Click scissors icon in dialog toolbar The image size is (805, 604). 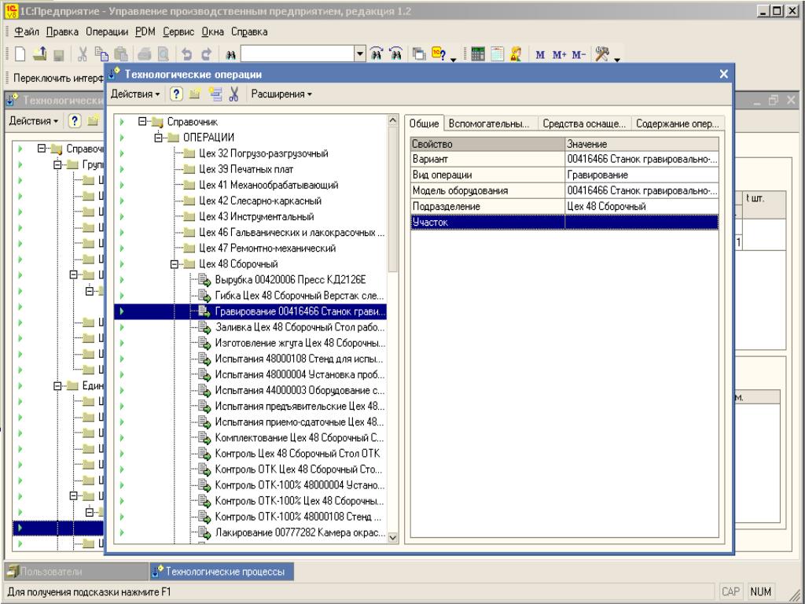234,94
